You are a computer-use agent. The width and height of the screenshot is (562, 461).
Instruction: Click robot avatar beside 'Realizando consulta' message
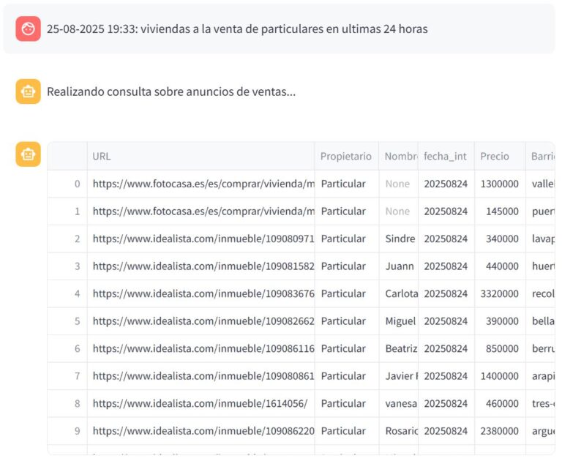pos(28,91)
